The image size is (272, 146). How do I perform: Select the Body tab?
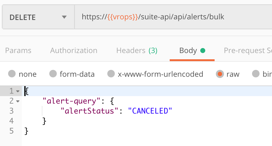point(188,51)
